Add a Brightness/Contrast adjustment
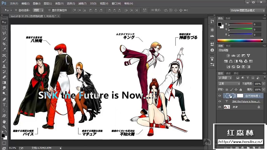Viewport: 267px width, 150px height. (228, 56)
